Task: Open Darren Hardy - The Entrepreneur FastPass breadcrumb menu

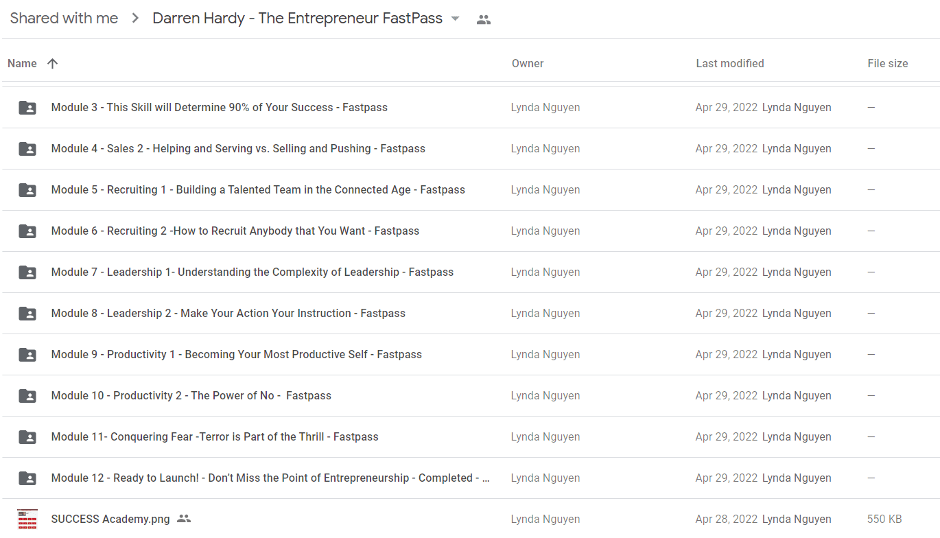Action: tap(298, 19)
